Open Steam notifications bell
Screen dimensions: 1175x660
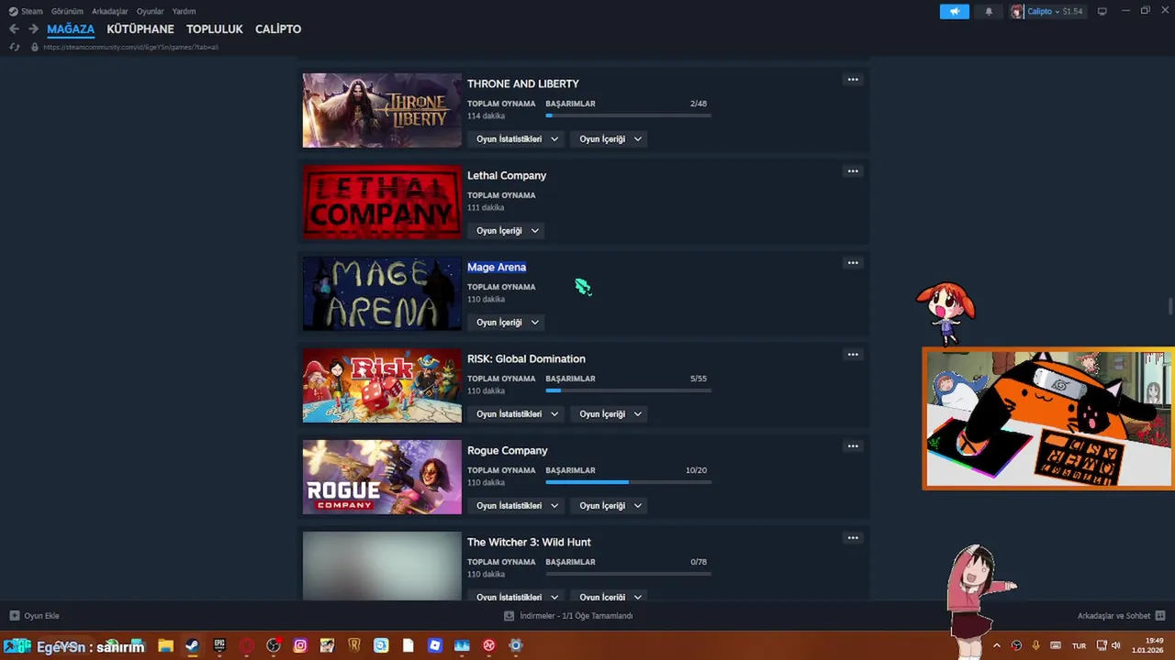point(989,11)
